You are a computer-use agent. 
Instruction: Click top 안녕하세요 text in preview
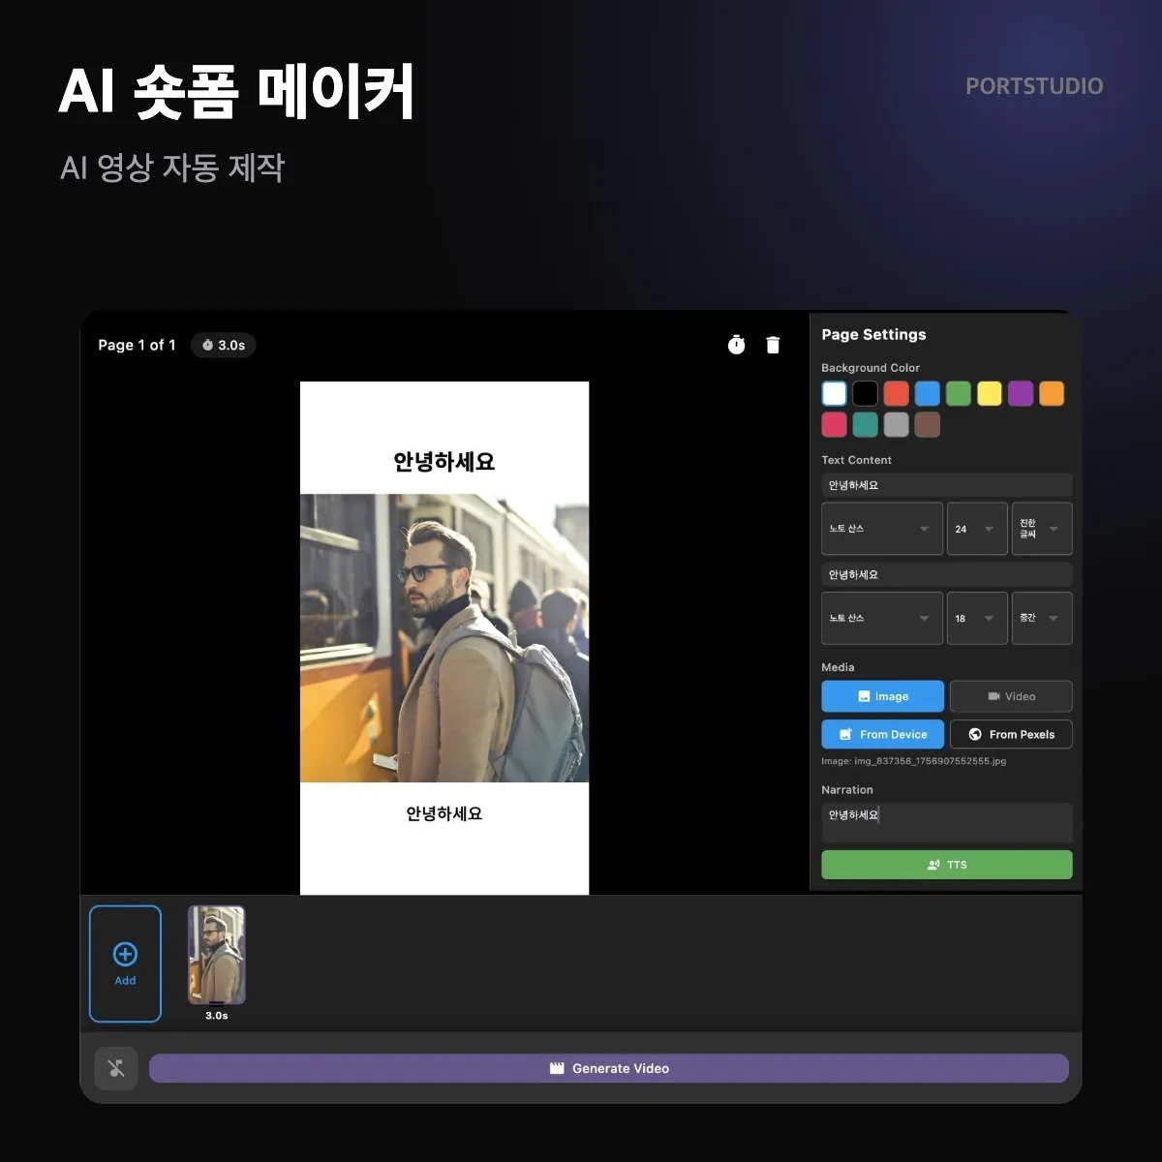[444, 462]
